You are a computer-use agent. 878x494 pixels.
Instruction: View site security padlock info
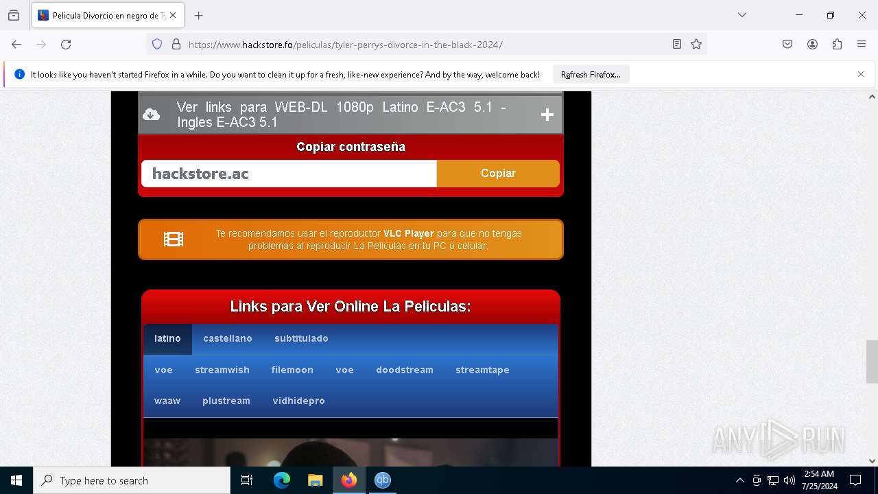(x=176, y=45)
